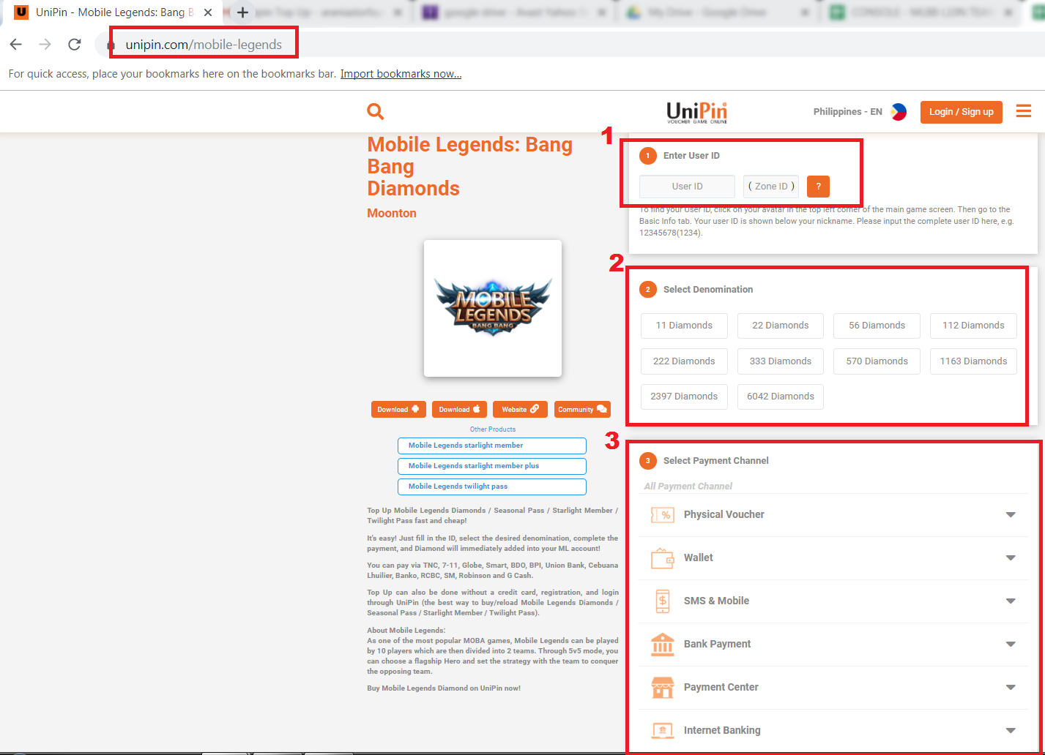Click the Wallet icon
1045x755 pixels.
pyautogui.click(x=663, y=558)
